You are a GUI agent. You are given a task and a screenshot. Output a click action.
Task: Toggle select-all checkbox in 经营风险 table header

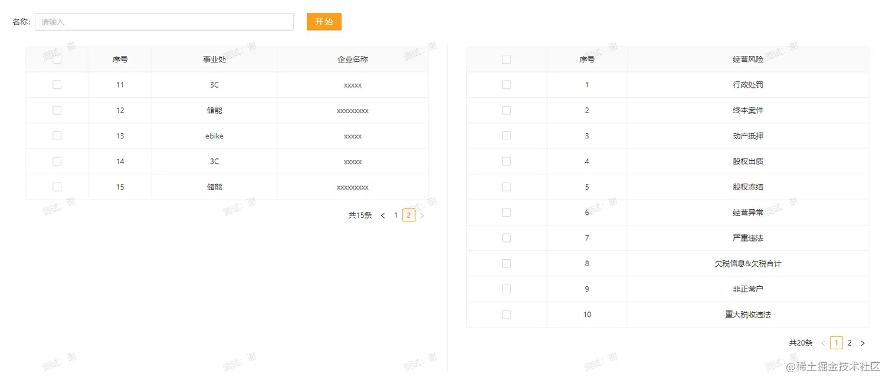coord(506,59)
